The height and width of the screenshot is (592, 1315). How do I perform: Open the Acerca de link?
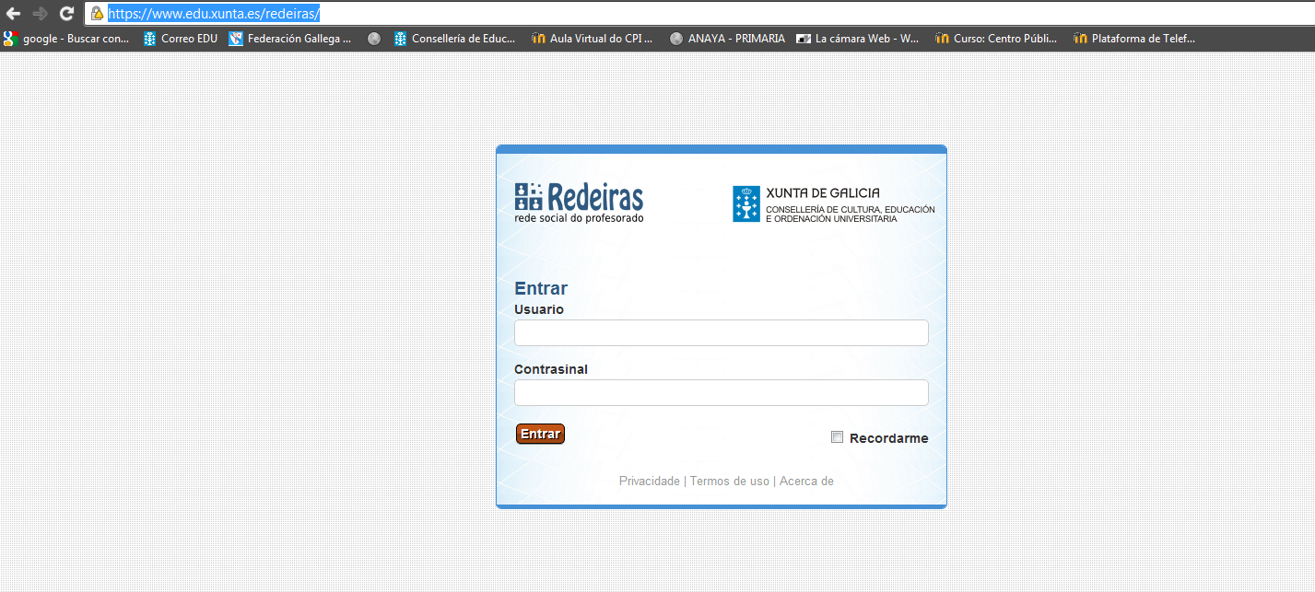pyautogui.click(x=806, y=482)
